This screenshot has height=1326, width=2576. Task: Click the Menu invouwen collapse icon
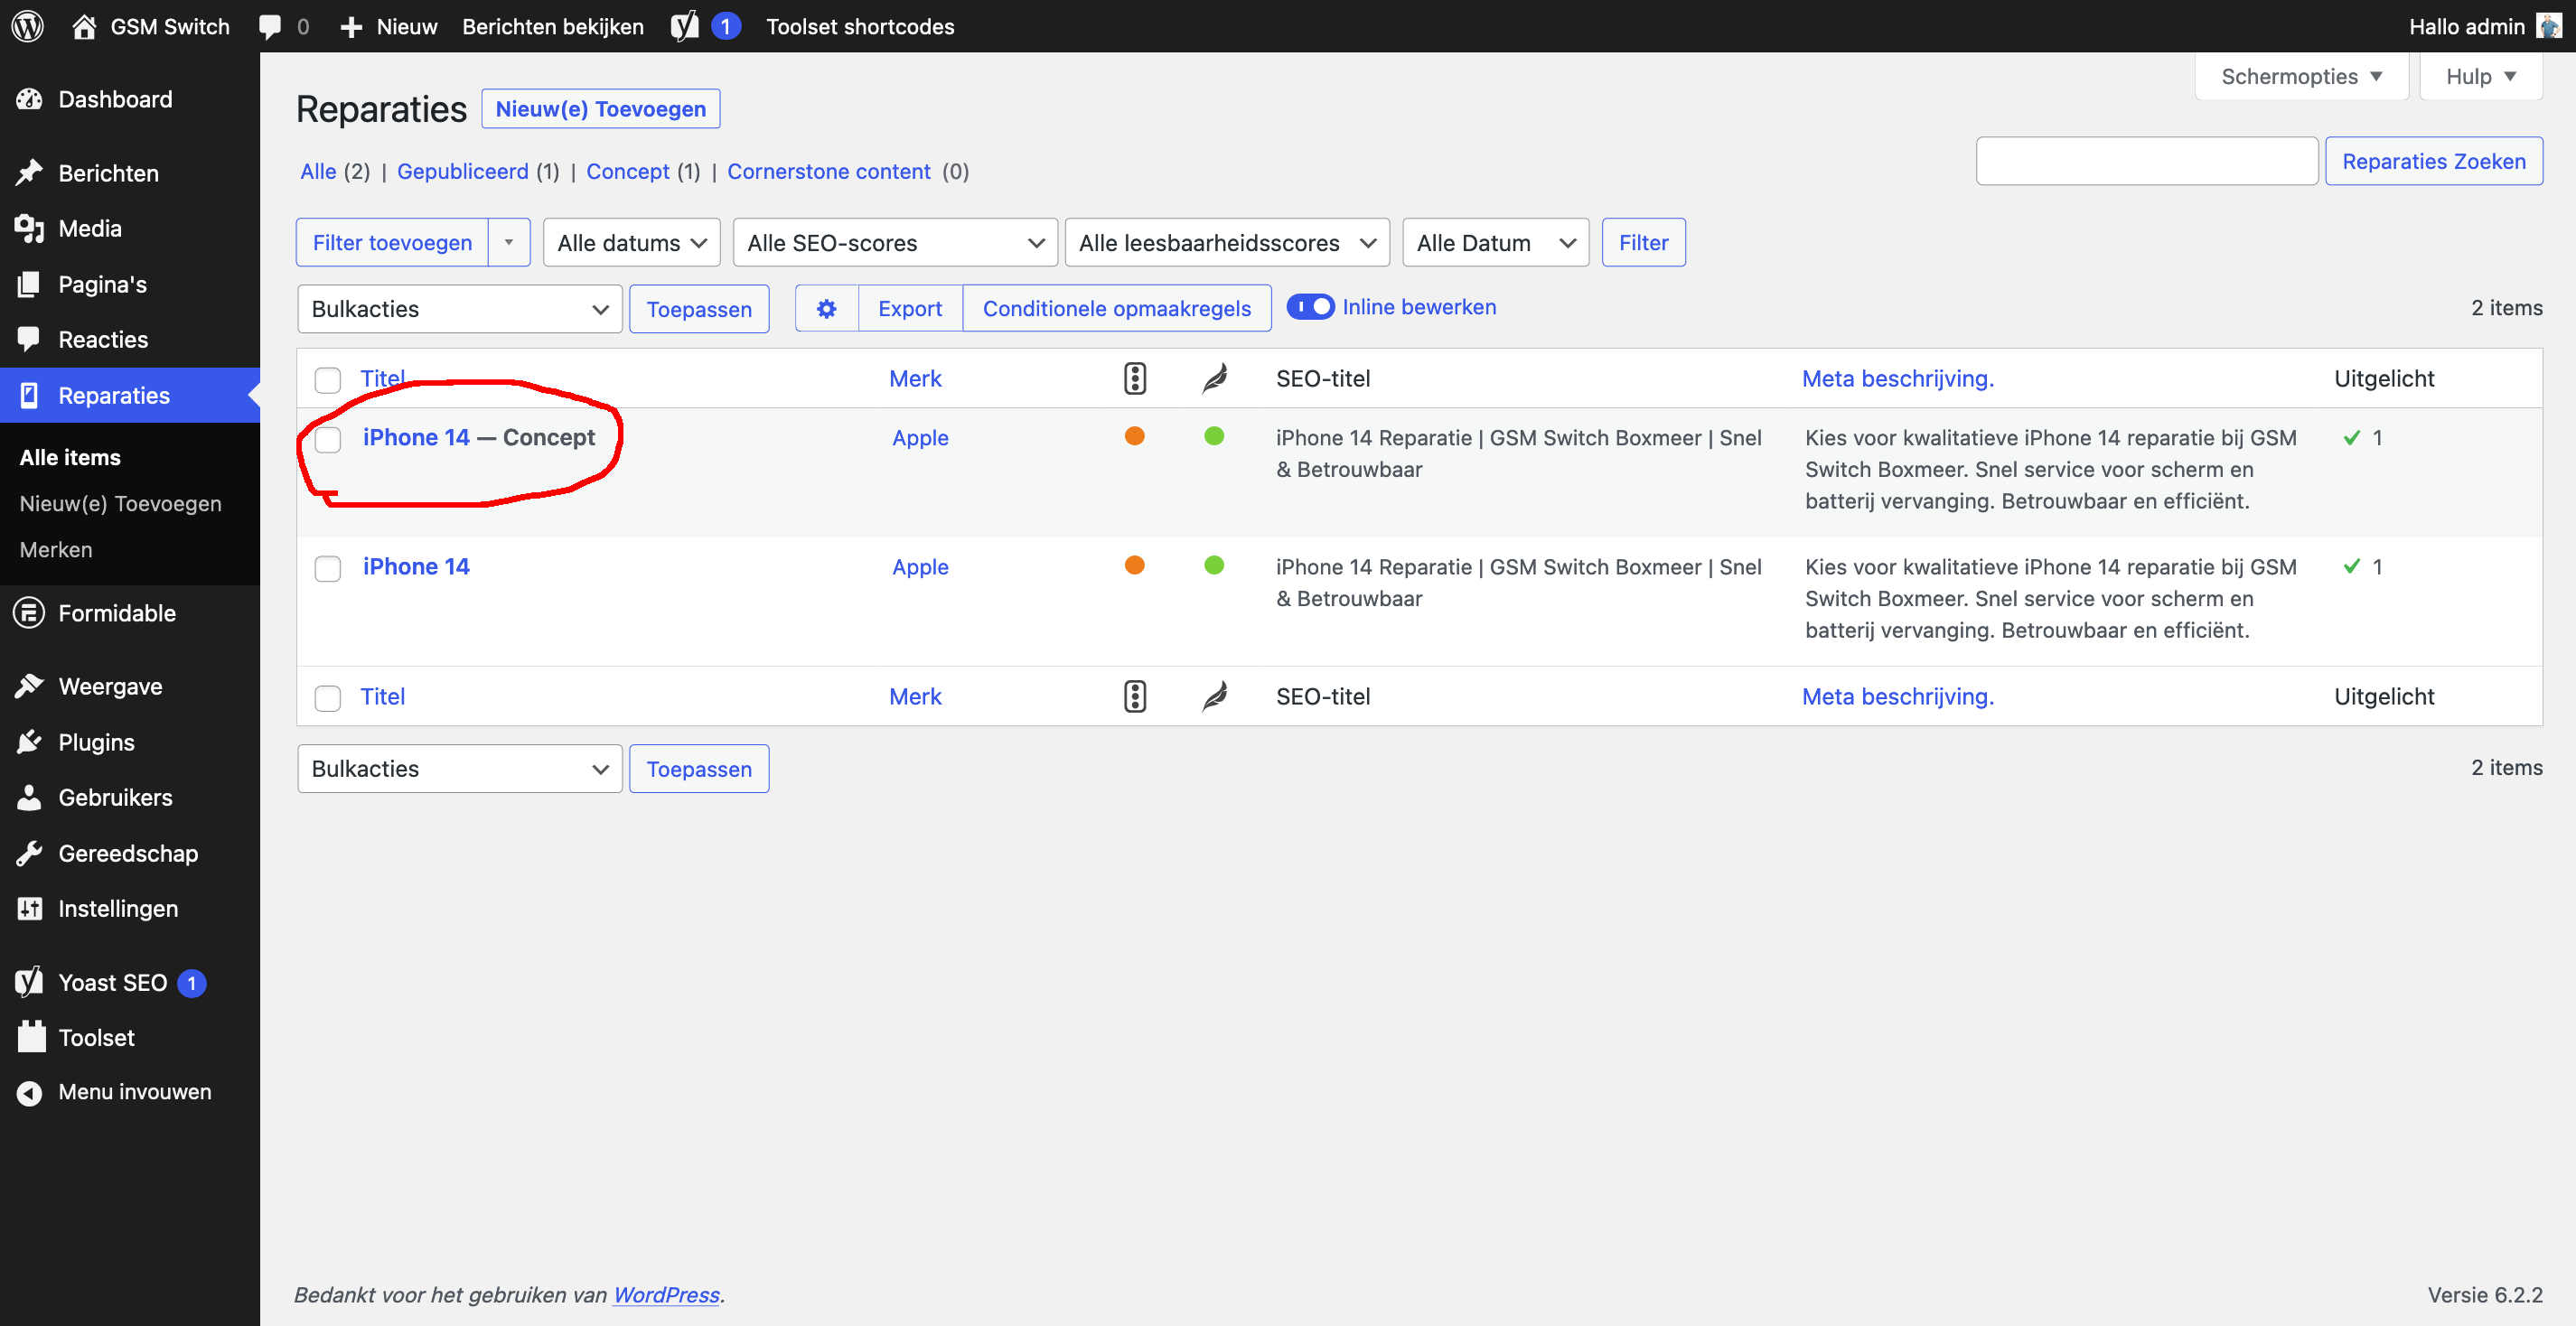pyautogui.click(x=30, y=1092)
